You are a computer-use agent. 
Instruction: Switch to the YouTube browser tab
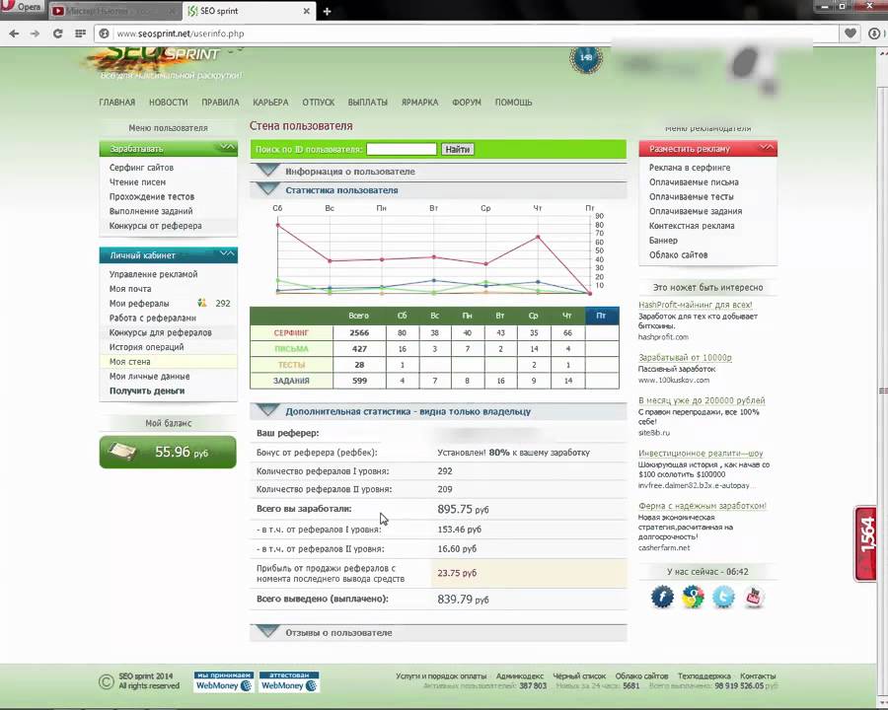click(115, 11)
